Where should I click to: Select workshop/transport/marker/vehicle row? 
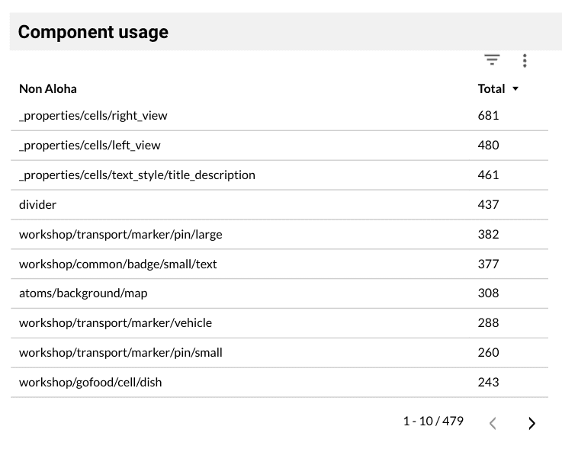(115, 322)
